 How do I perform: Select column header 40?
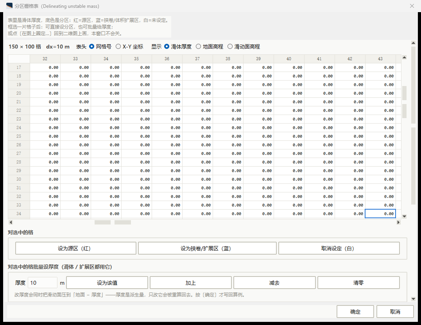(x=289, y=59)
